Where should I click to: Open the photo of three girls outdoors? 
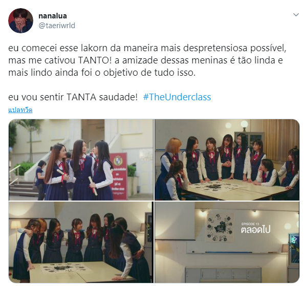tap(81, 160)
